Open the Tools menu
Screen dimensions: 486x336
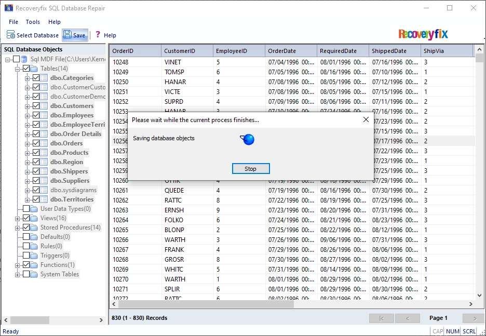click(33, 22)
